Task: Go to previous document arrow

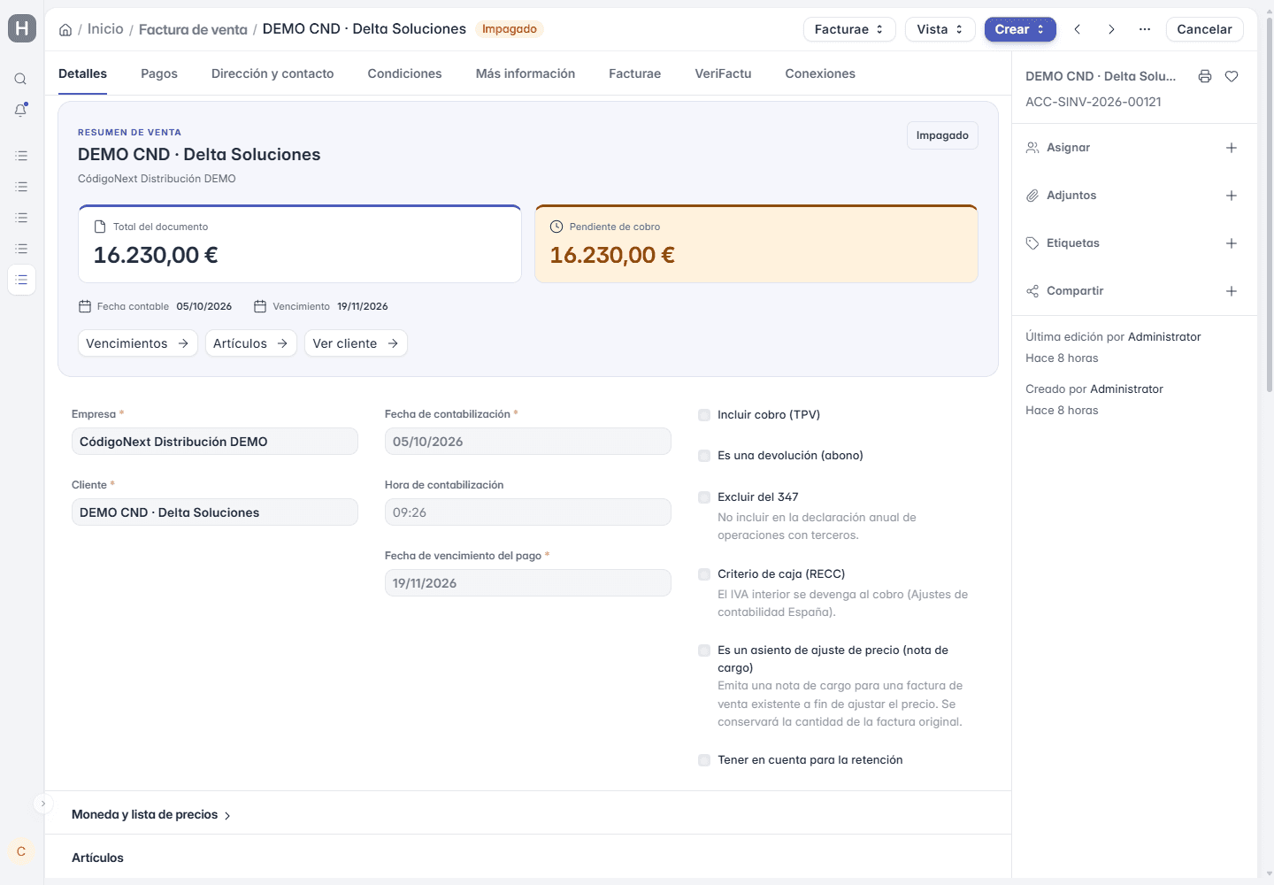Action: click(x=1078, y=29)
